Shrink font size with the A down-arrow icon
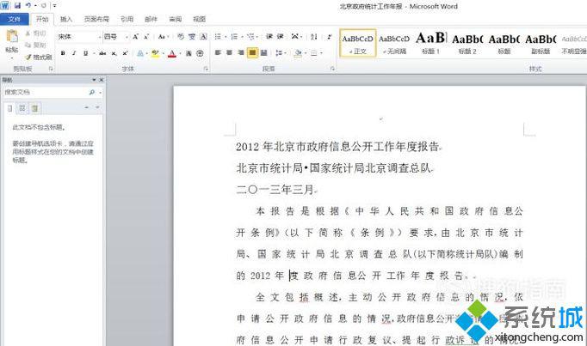 point(146,37)
